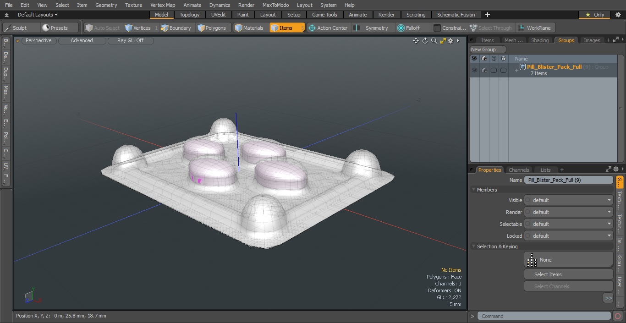Toggle the eye visibility column header
The height and width of the screenshot is (323, 626).
click(474, 59)
